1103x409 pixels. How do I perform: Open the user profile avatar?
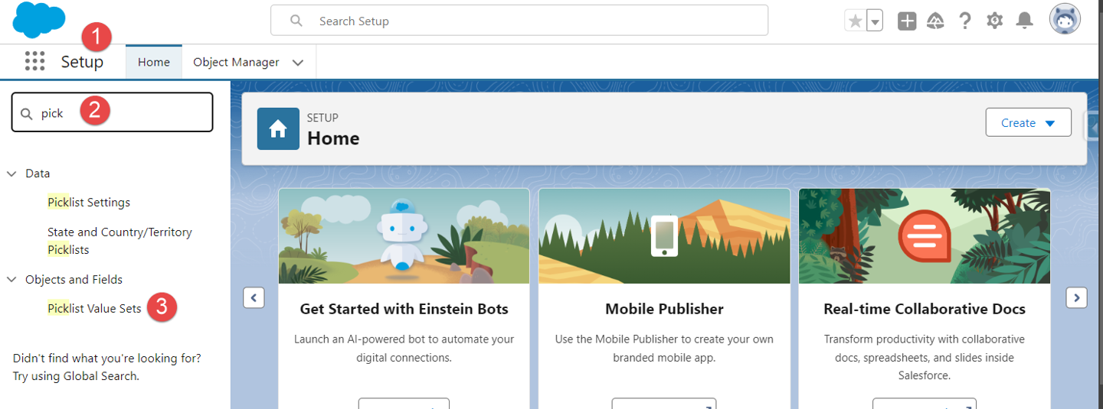[1065, 20]
